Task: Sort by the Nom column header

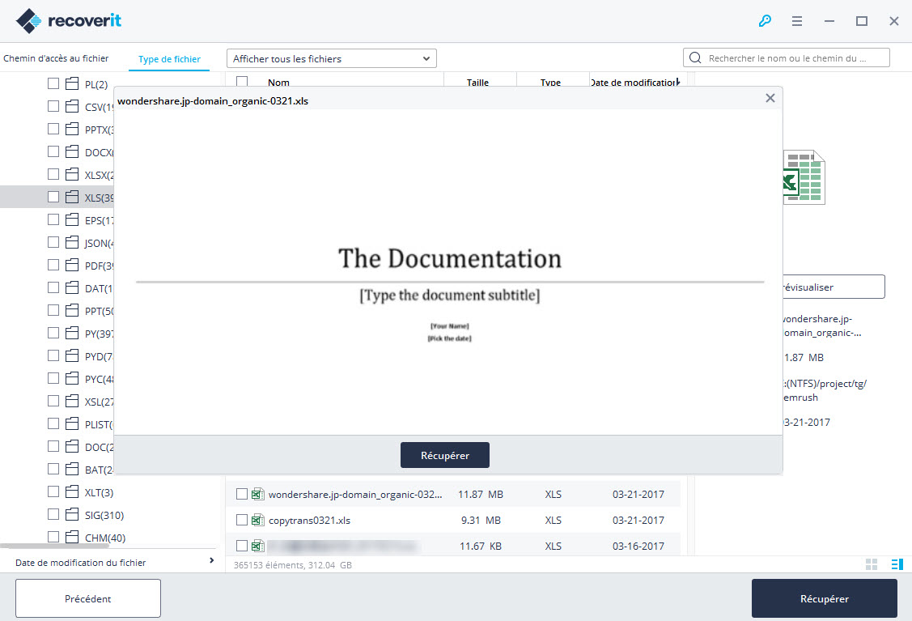Action: coord(278,82)
